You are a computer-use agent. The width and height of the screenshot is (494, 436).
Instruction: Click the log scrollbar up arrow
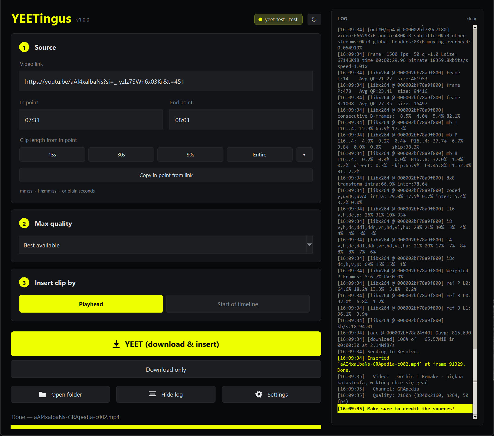tap(475, 27)
